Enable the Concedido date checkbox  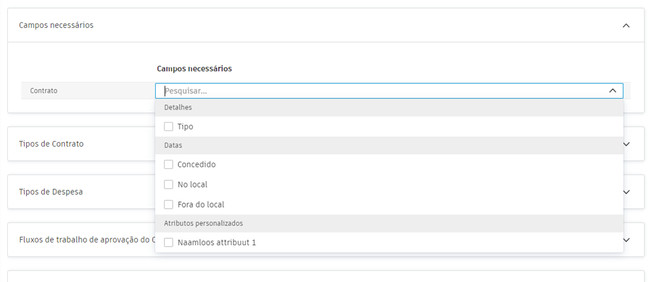point(169,164)
